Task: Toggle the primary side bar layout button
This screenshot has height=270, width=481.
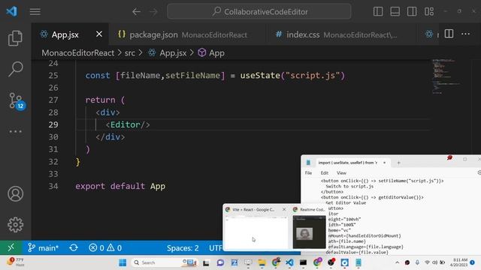Action: point(378,12)
